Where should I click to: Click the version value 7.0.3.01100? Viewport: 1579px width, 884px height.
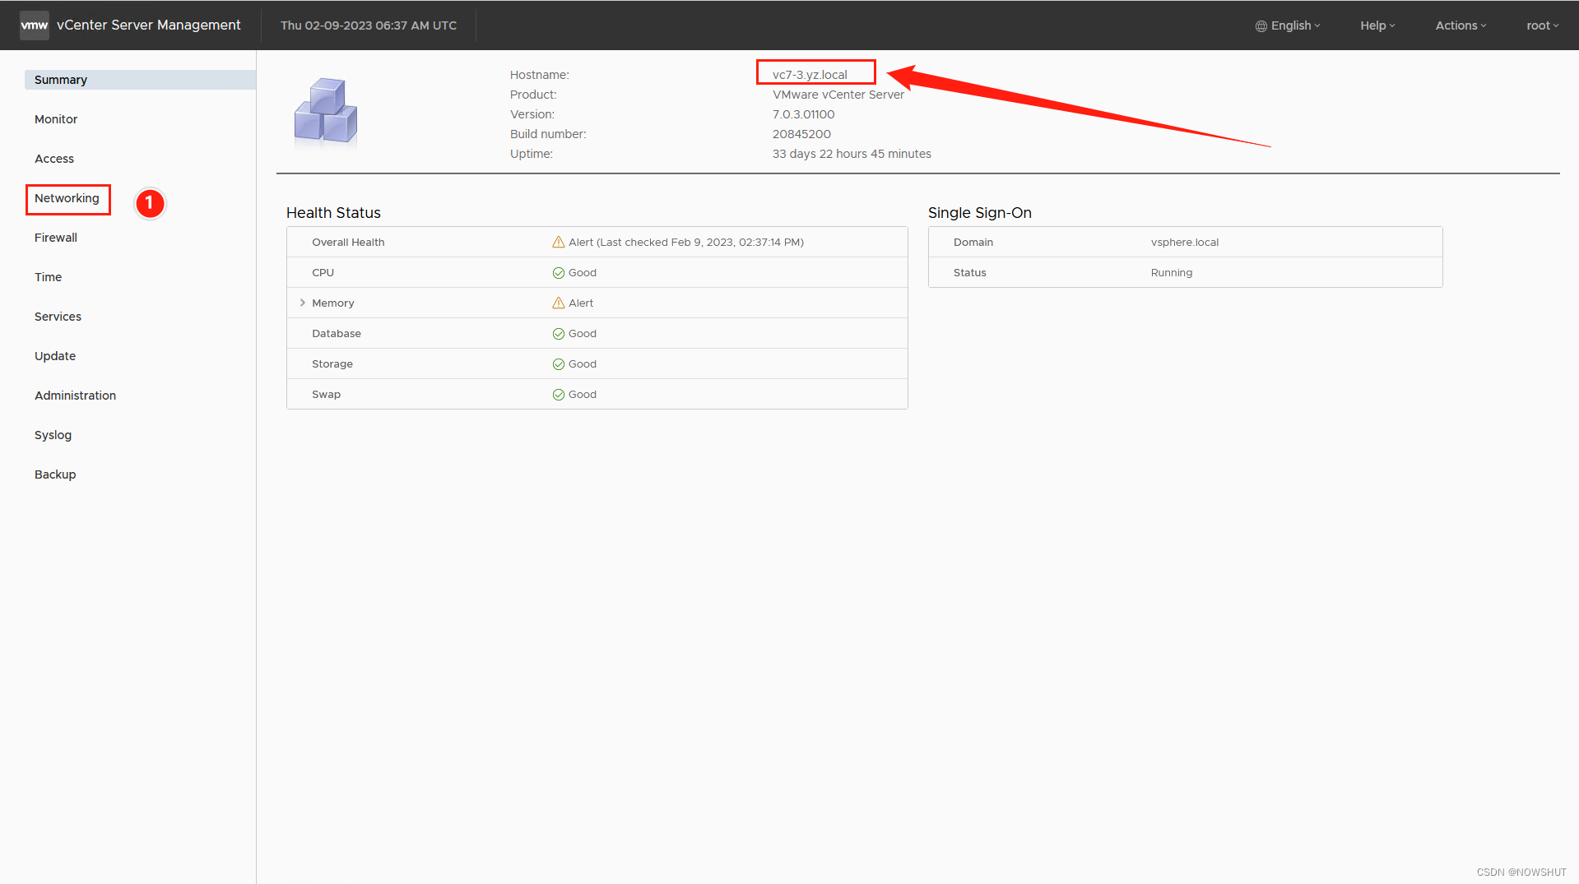pyautogui.click(x=803, y=114)
